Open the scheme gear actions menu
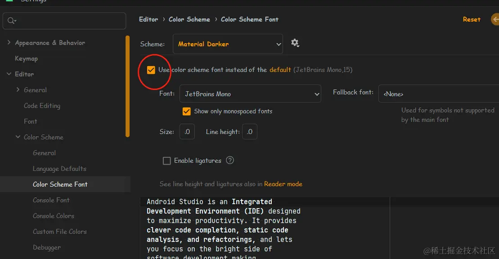Image resolution: width=499 pixels, height=259 pixels. (x=295, y=43)
